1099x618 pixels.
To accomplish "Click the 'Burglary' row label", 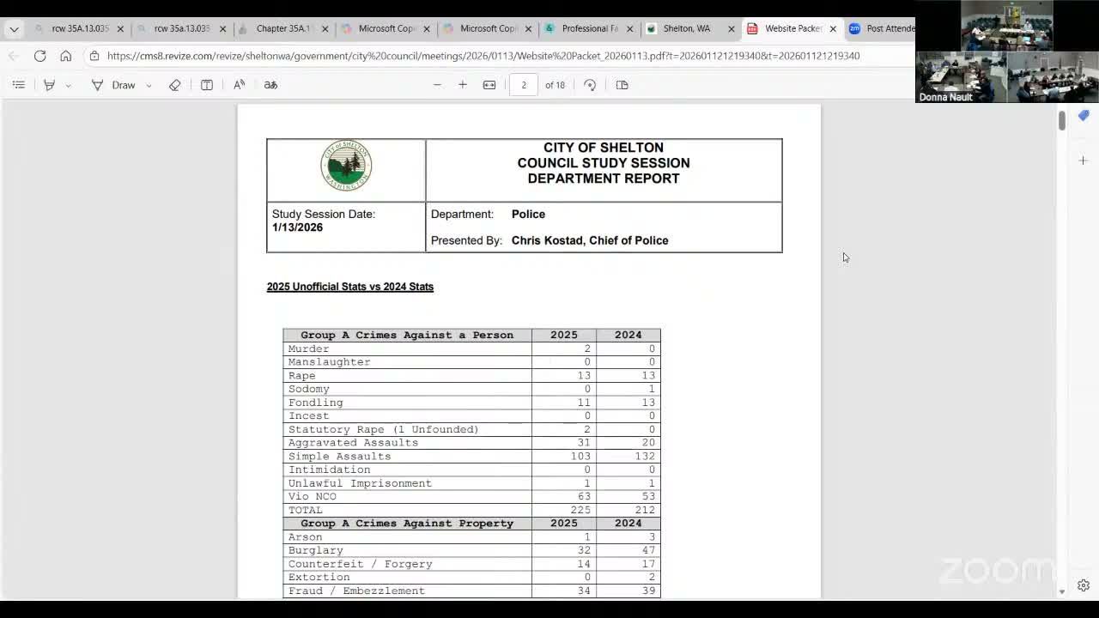I will click(x=316, y=550).
